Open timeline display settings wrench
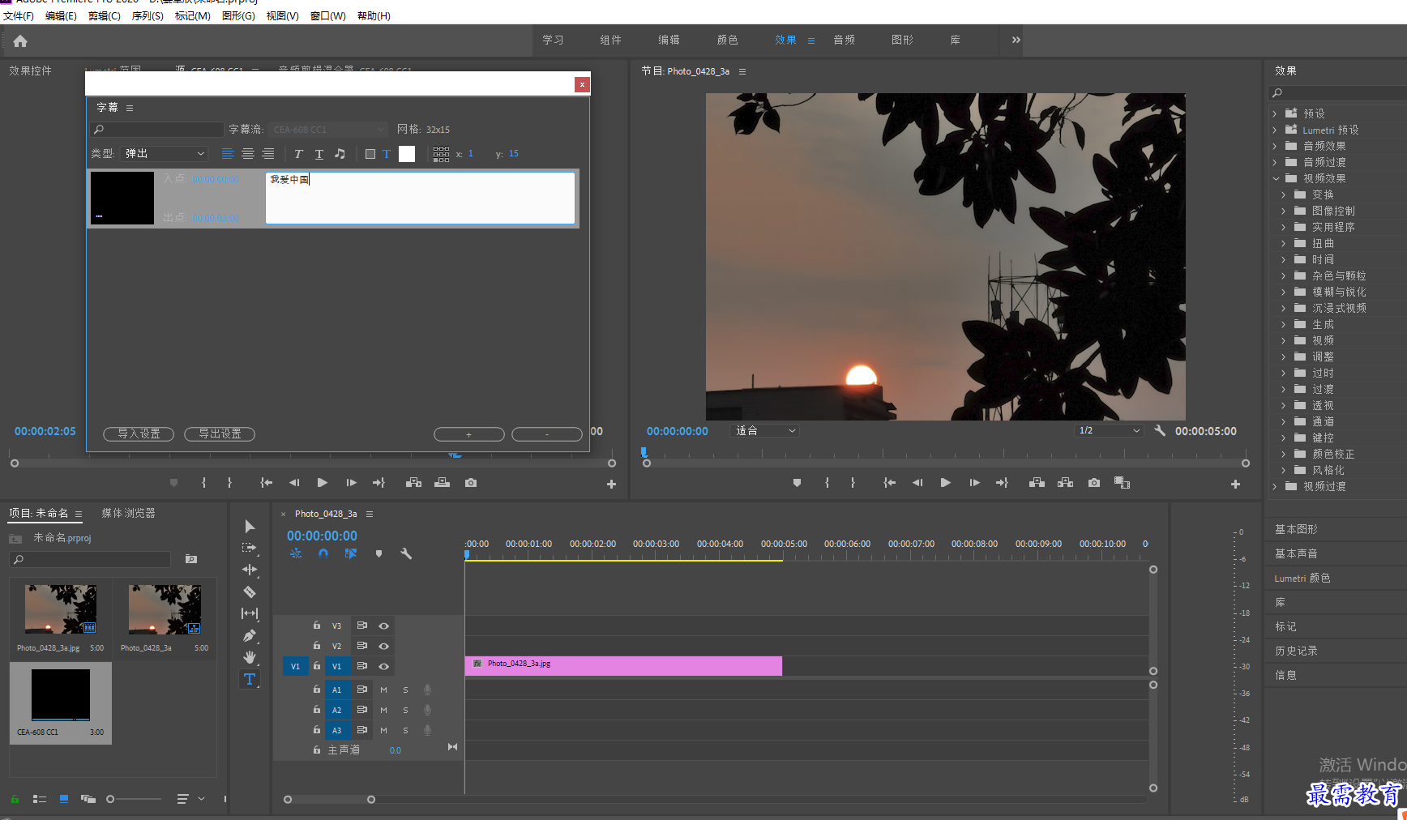The width and height of the screenshot is (1407, 820). pos(406,553)
